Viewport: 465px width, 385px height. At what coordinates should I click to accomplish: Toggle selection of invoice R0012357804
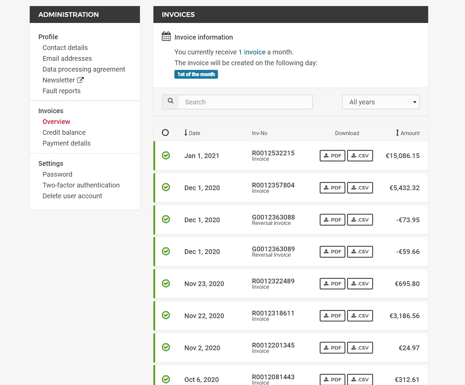pos(166,187)
